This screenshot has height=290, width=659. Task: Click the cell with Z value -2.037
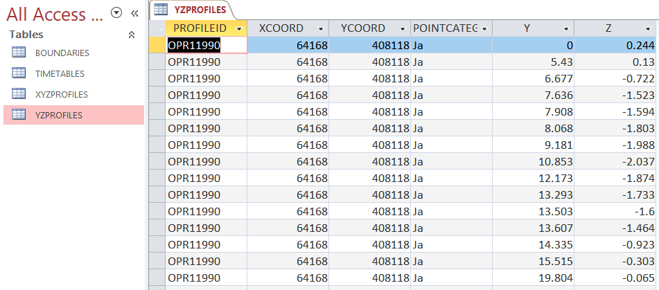click(617, 161)
